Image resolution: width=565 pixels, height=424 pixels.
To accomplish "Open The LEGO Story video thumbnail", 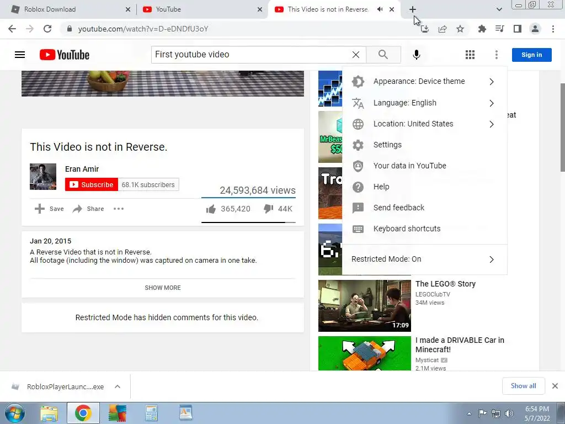I will [x=364, y=306].
